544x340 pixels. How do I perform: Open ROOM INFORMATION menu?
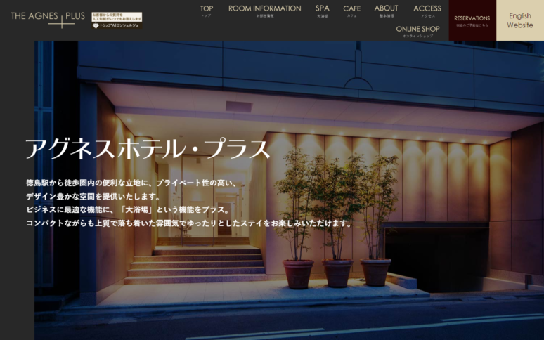pyautogui.click(x=265, y=11)
